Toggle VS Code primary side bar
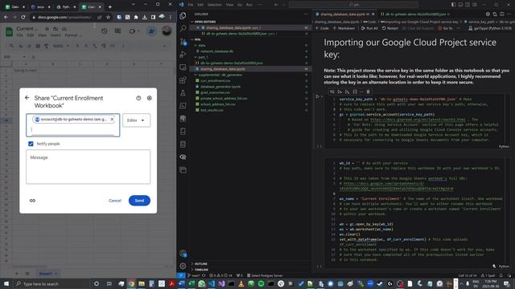The image size is (515, 289). pyautogui.click(x=453, y=5)
